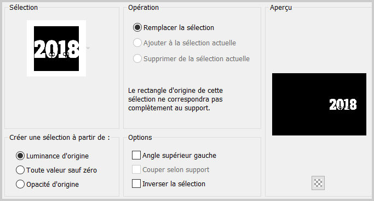Open the selection picker dropdown arrow
This screenshot has height=201, width=374.
tap(88, 48)
